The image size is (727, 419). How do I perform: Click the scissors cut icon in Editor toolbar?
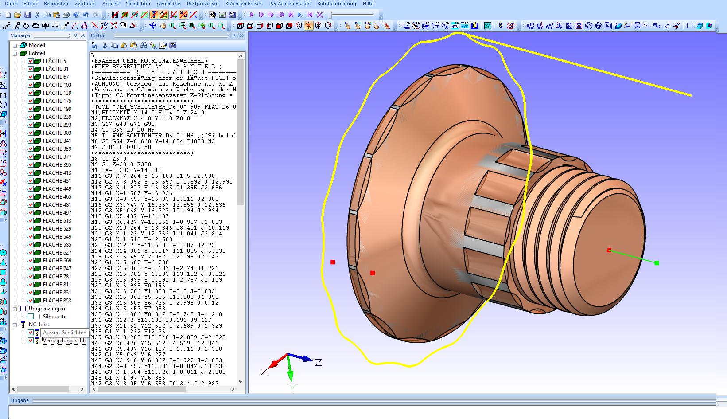pyautogui.click(x=105, y=45)
